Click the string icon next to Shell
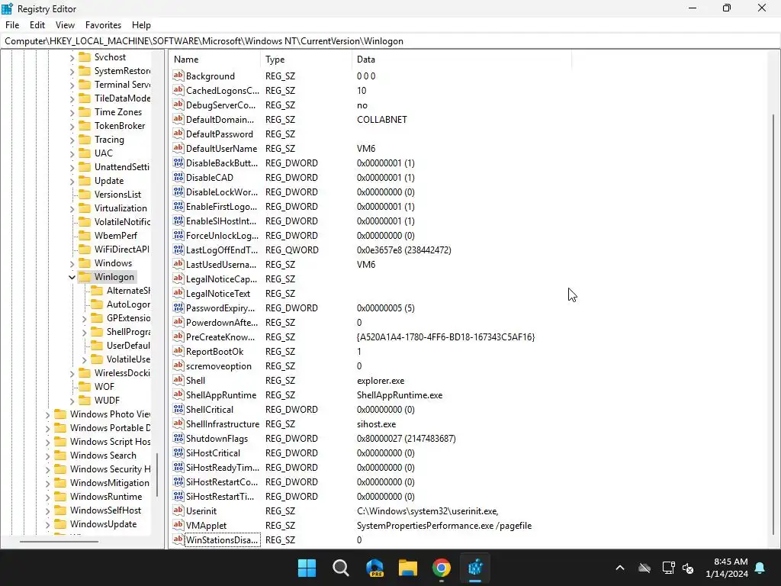 coord(178,380)
